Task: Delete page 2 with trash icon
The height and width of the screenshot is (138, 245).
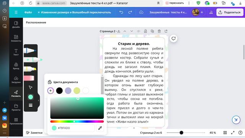Action: coord(159,31)
